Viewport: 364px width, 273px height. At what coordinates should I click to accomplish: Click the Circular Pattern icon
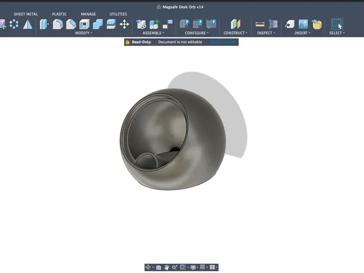(x=14, y=24)
